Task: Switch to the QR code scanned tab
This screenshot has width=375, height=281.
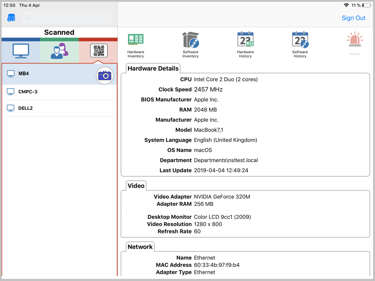Action: (99, 51)
